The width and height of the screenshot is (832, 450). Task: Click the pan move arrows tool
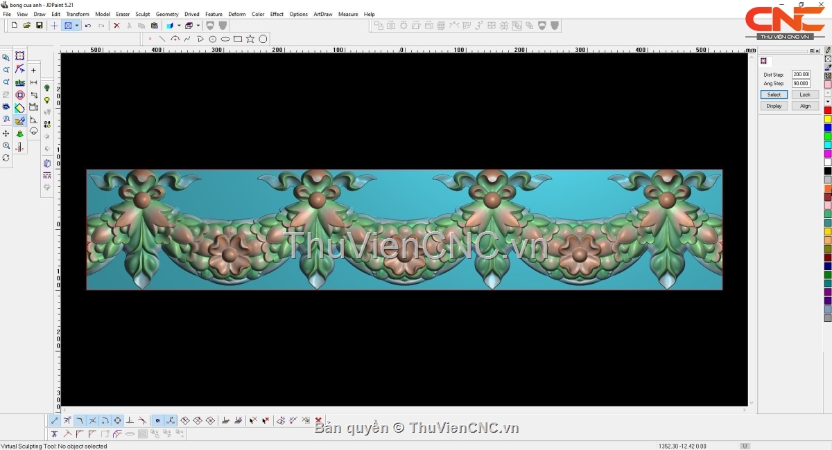(x=6, y=134)
